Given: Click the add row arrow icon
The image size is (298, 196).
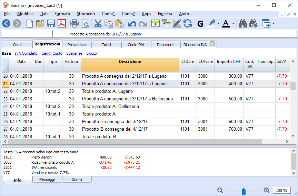Looking at the screenshot, I should coord(166,24).
